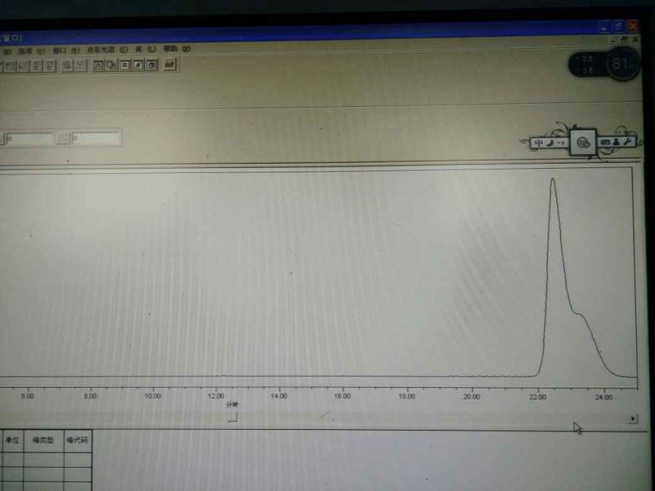655x491 pixels.
Task: Click the first input field below the toolbar
Action: [x=30, y=139]
